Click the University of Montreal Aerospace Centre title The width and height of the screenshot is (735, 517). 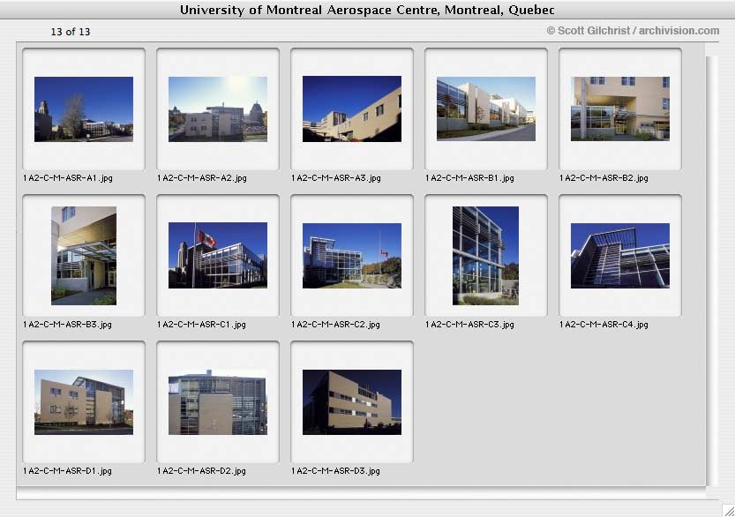click(367, 10)
